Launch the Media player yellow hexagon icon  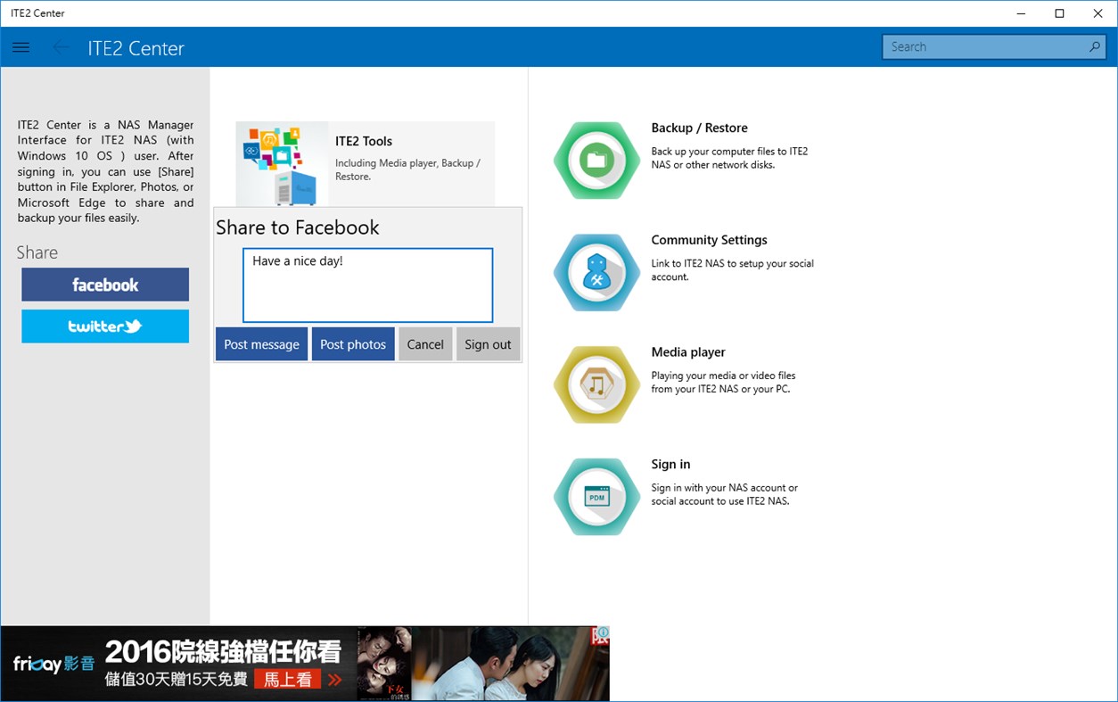click(x=596, y=384)
